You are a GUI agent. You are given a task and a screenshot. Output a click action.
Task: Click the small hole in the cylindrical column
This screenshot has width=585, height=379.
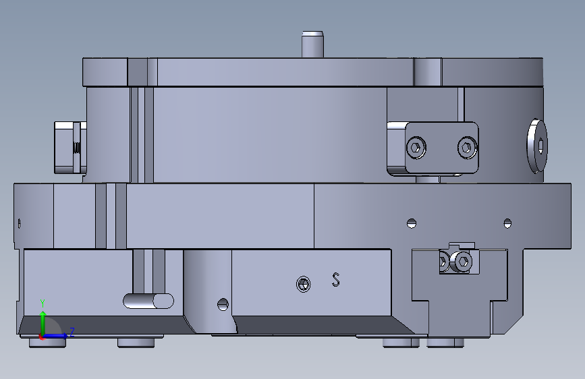tap(223, 304)
